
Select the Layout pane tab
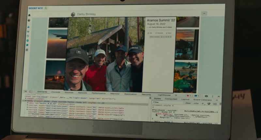tap(185, 99)
